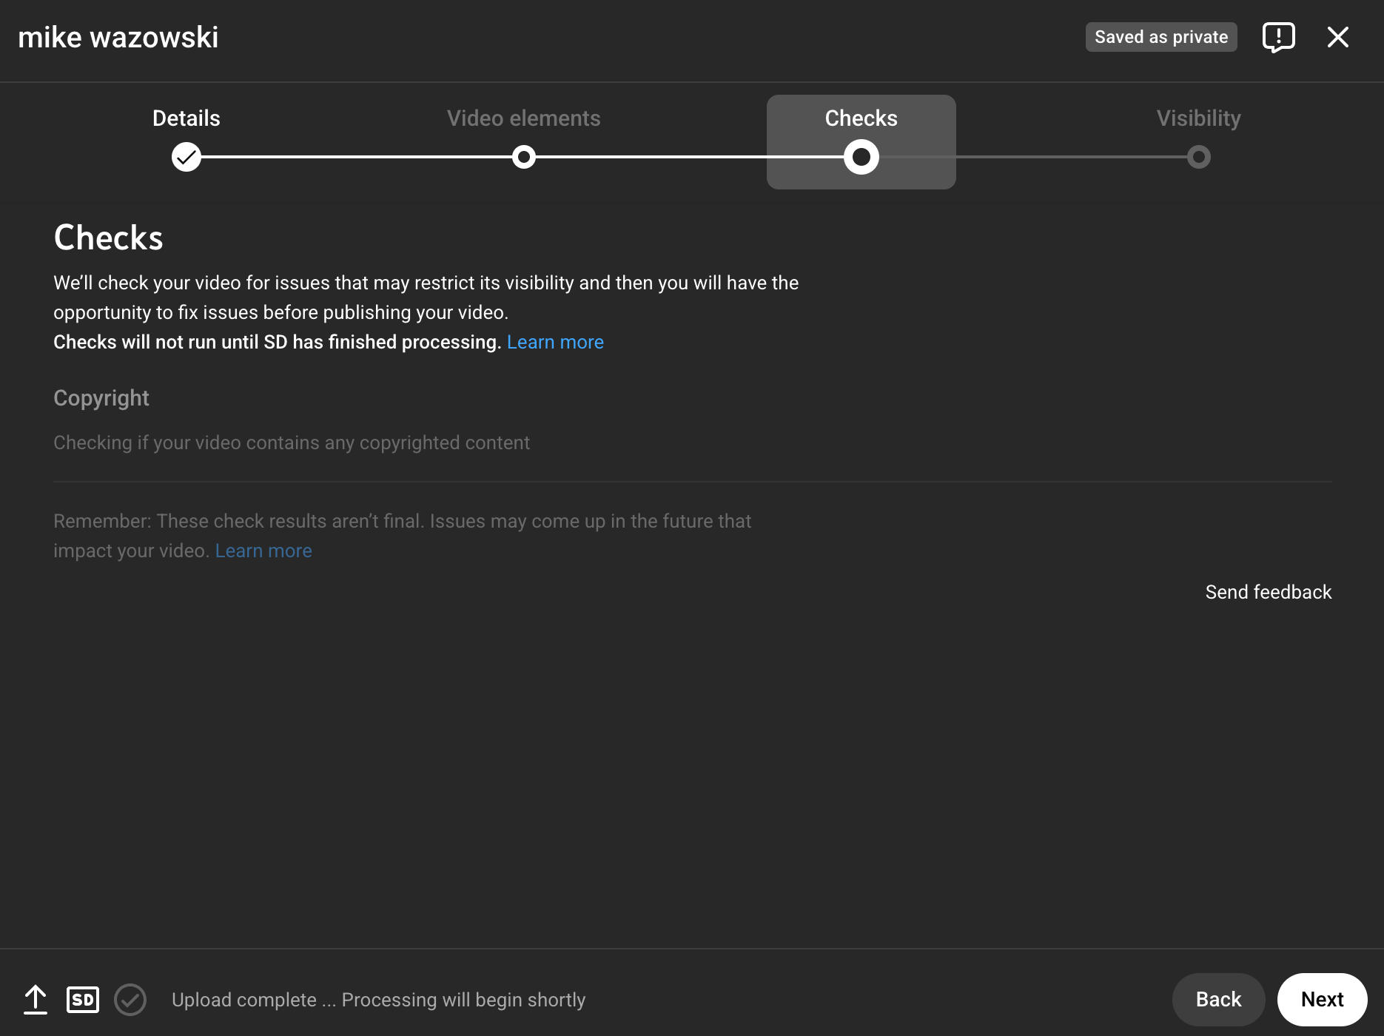1384x1036 pixels.
Task: Return to the Details tab
Action: click(186, 118)
